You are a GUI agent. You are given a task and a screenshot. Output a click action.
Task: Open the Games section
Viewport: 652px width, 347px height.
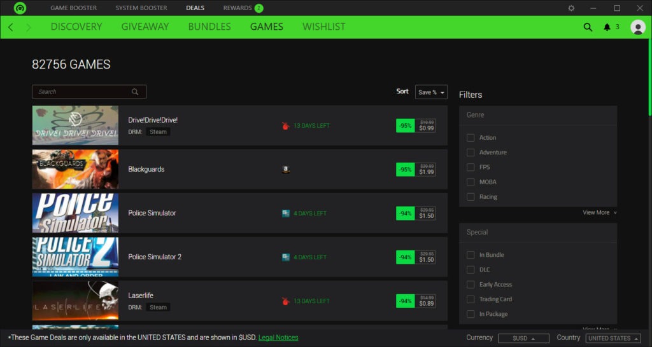pos(267,27)
